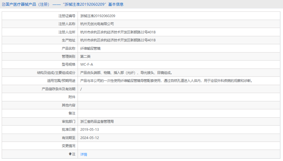
Task: Click the 型号规格 label cell
Action: pos(40,65)
